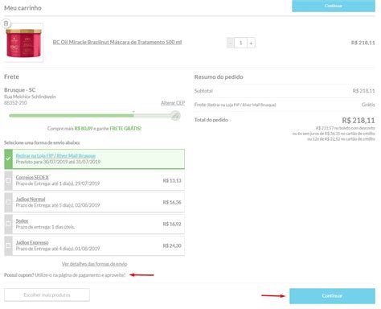Click the Grátis shipping value
Image resolution: width=381 pixels, height=309 pixels.
tap(368, 105)
